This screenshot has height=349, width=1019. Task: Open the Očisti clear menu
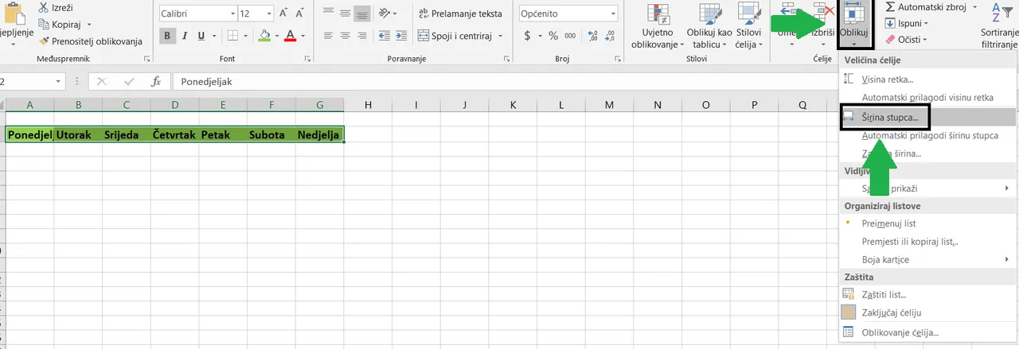click(x=908, y=38)
